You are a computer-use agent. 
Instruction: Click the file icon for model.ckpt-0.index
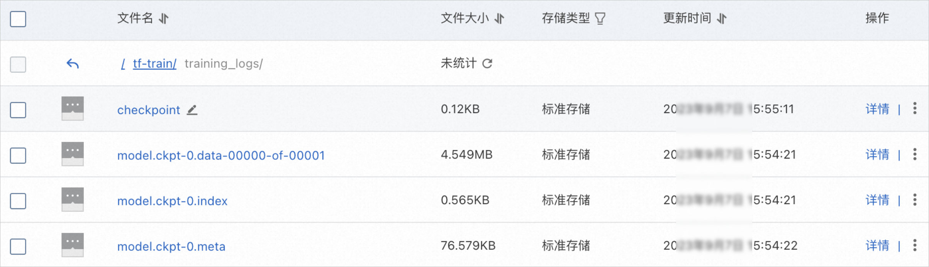[x=73, y=199]
